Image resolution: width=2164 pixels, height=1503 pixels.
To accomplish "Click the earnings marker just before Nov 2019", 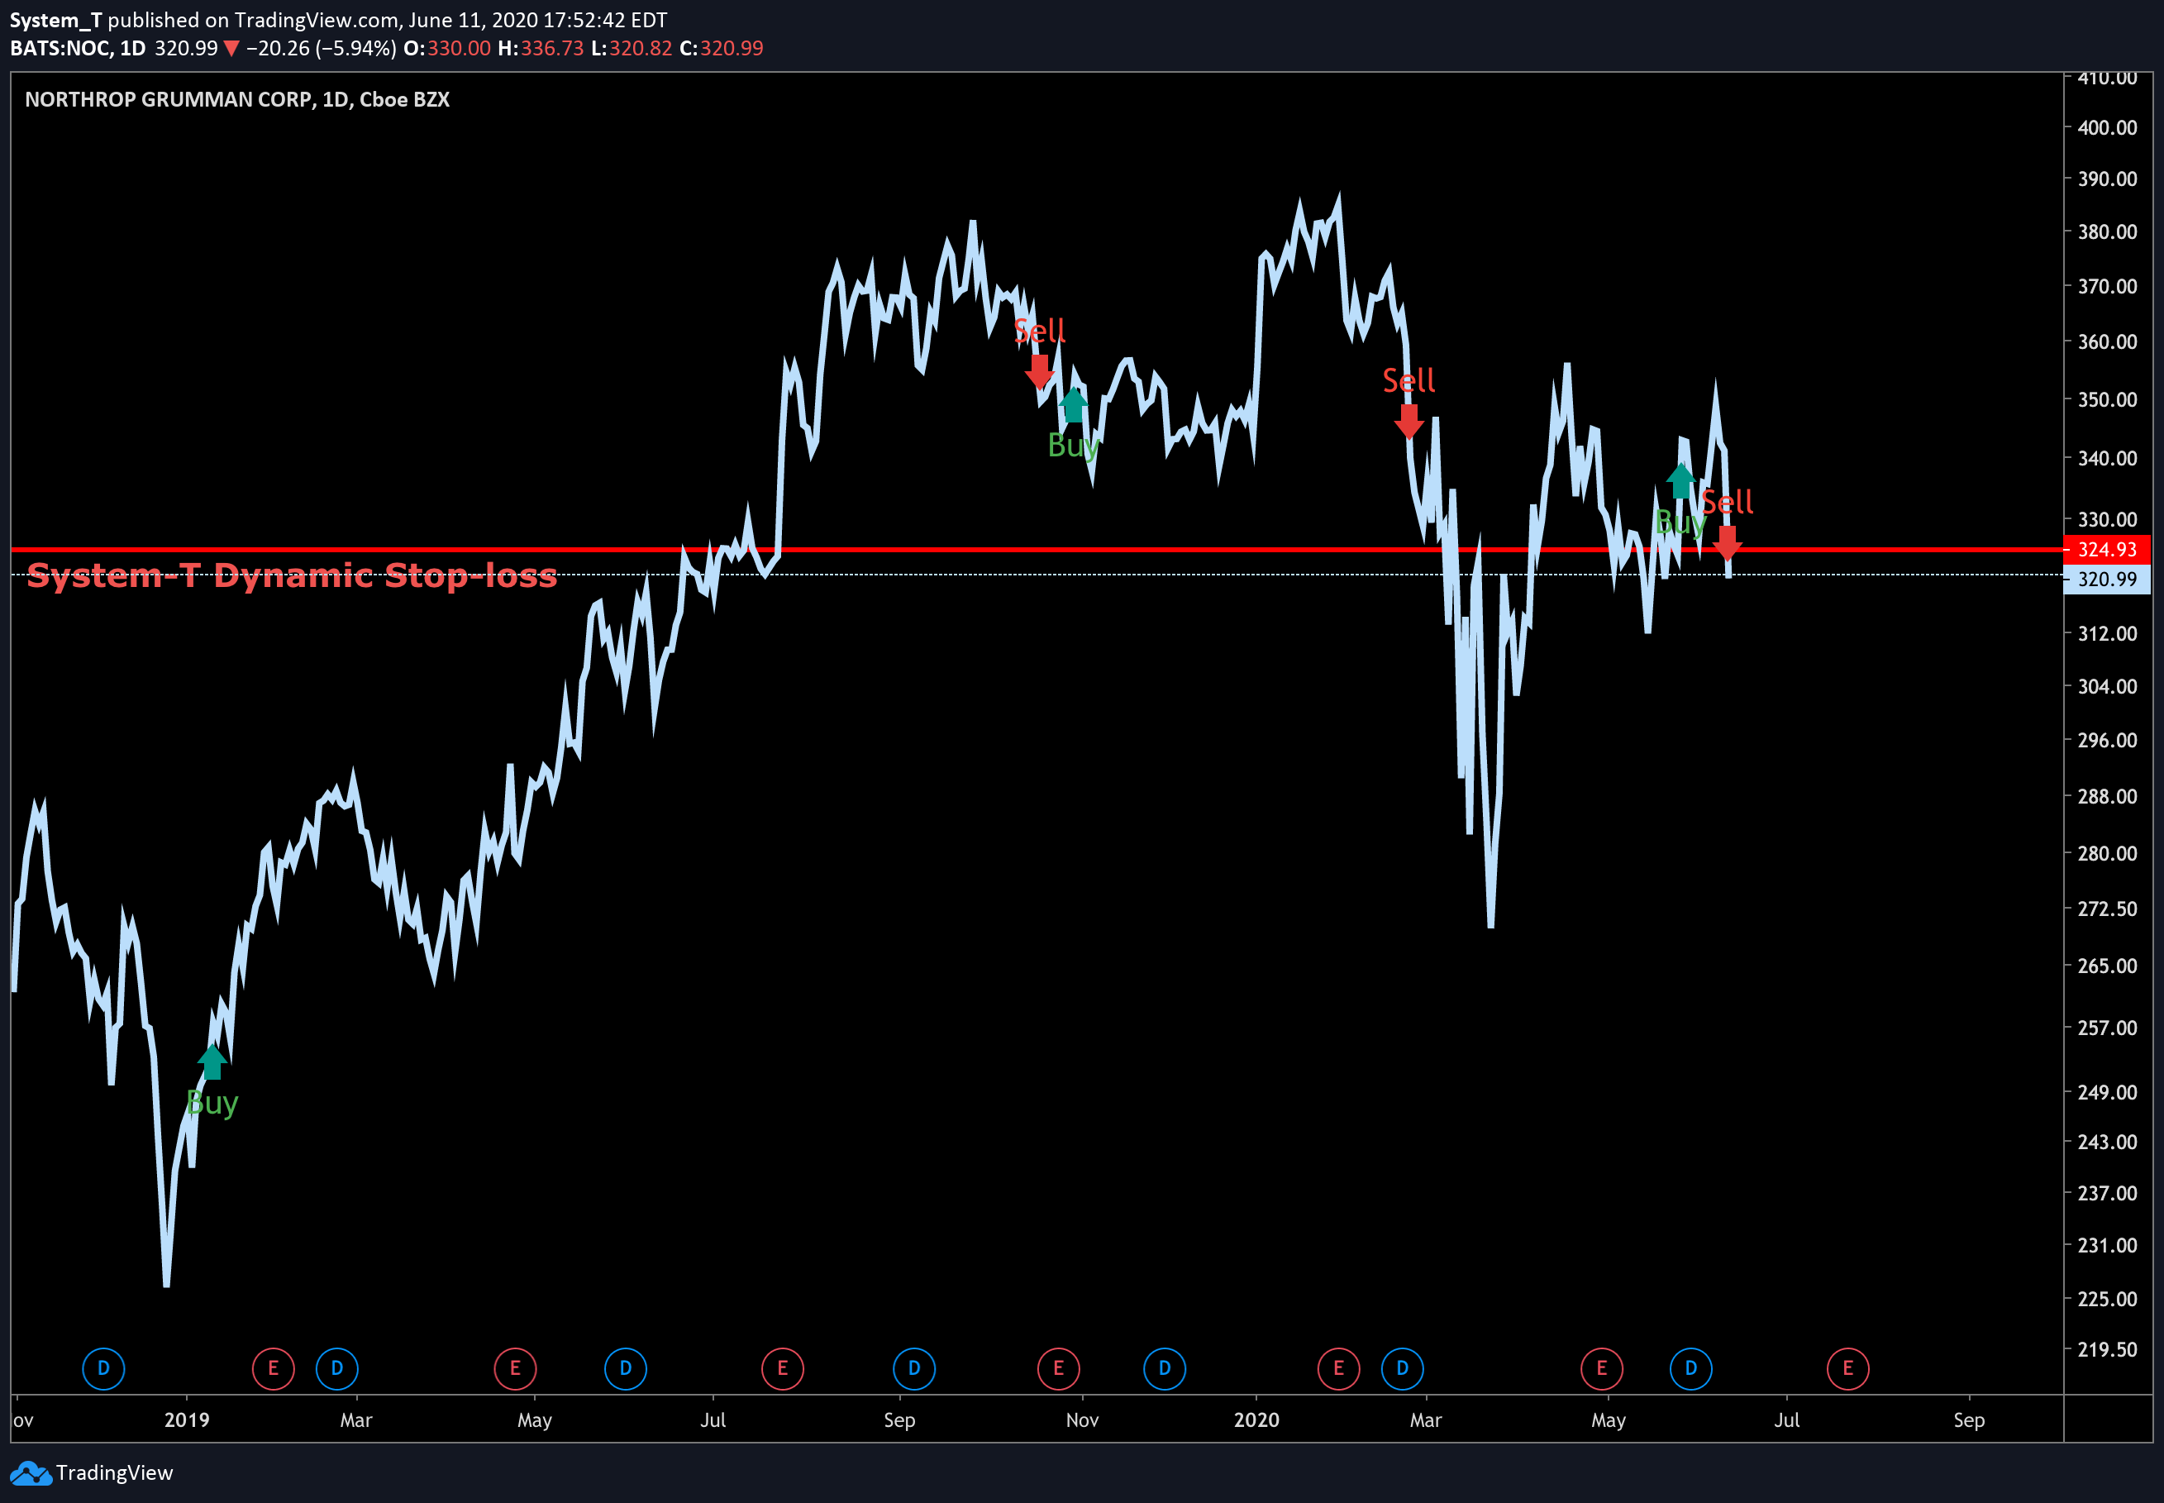I will 1058,1368.
